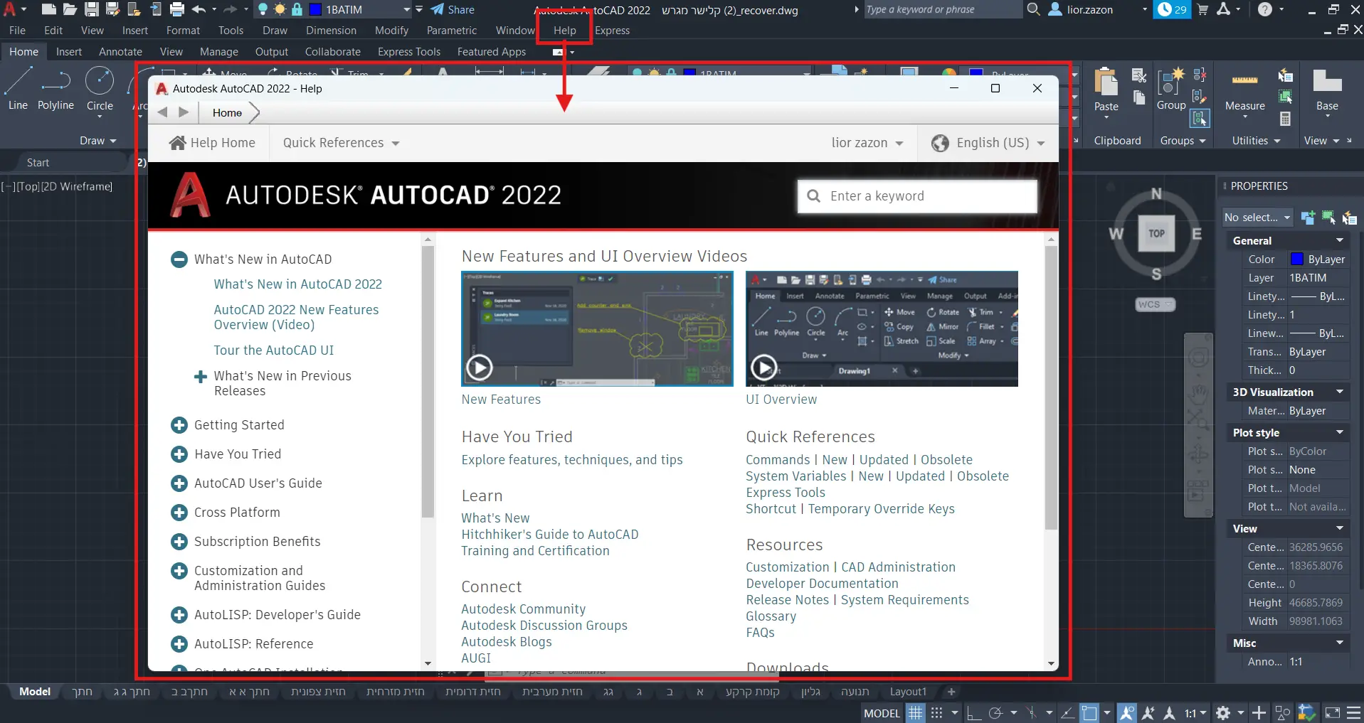Image resolution: width=1364 pixels, height=723 pixels.
Task: Open the English (US) language dropdown
Action: click(988, 143)
